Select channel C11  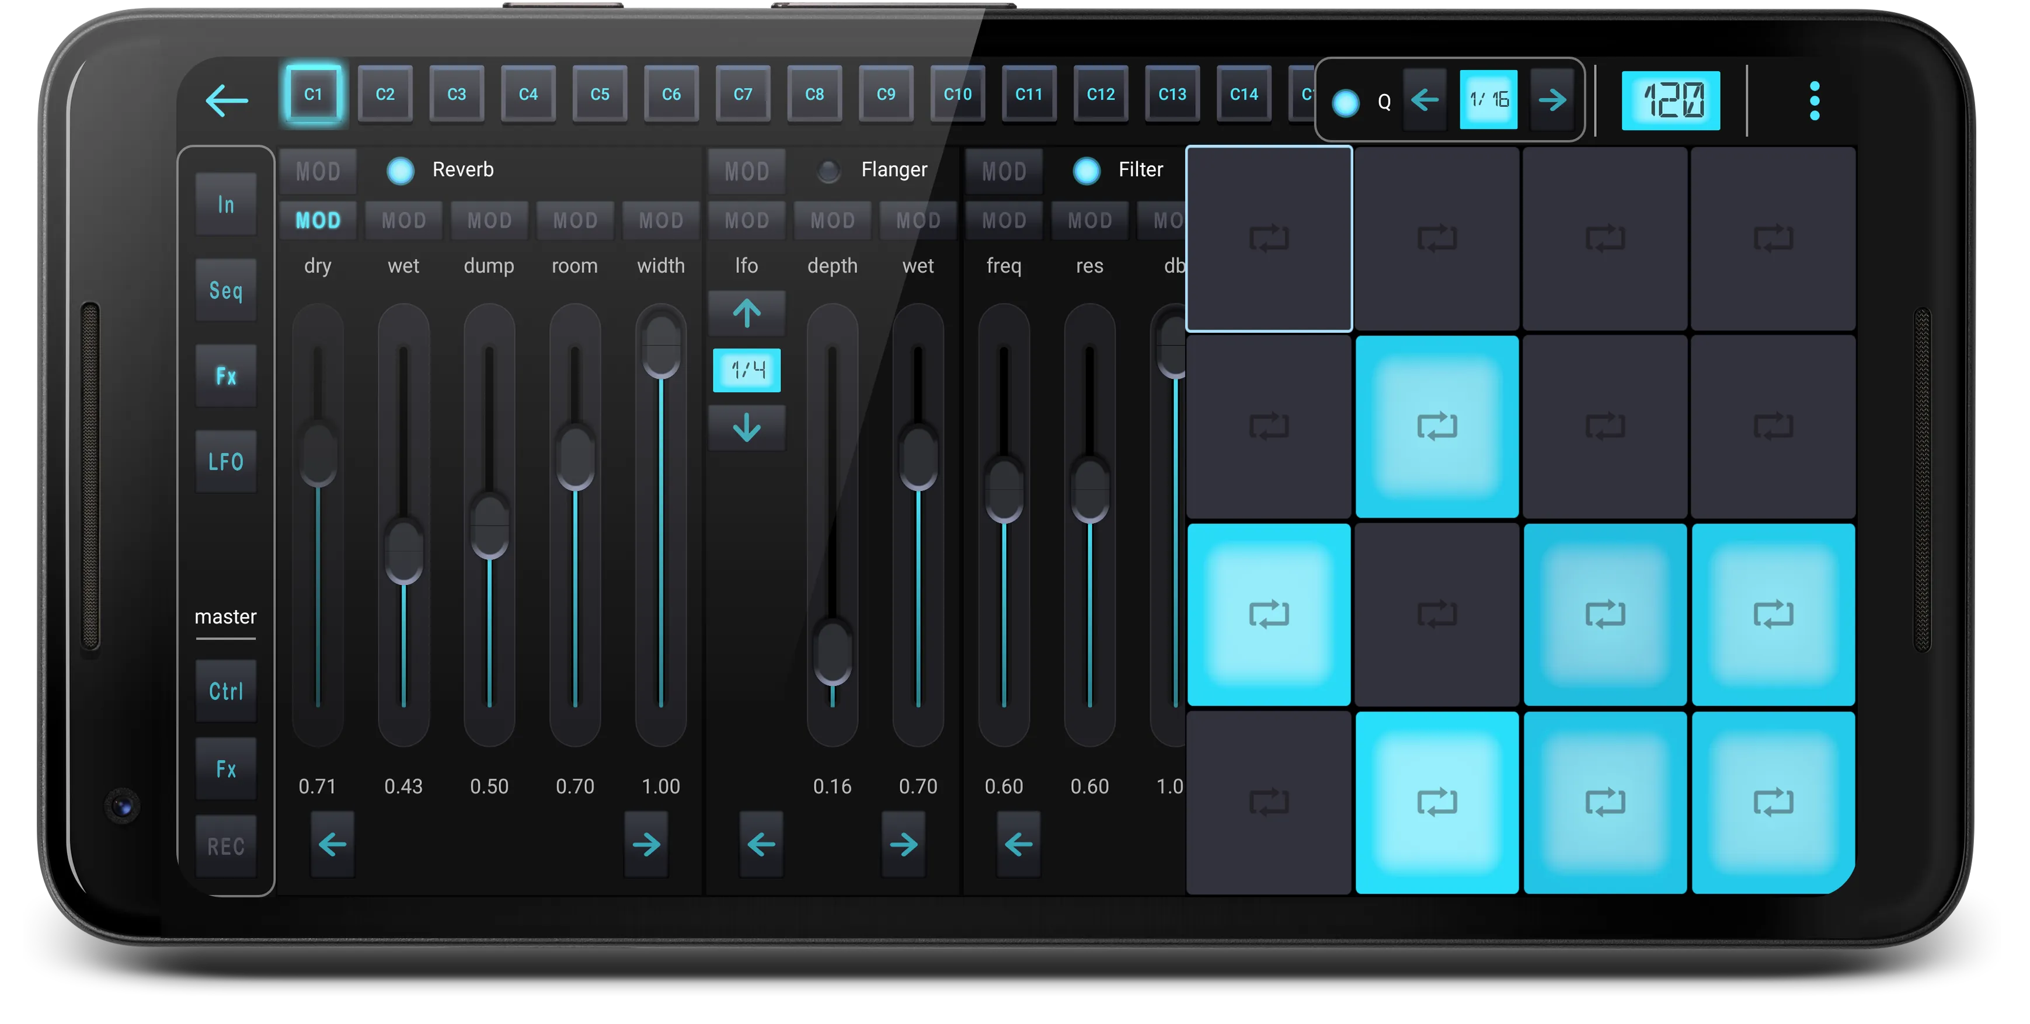point(1029,95)
